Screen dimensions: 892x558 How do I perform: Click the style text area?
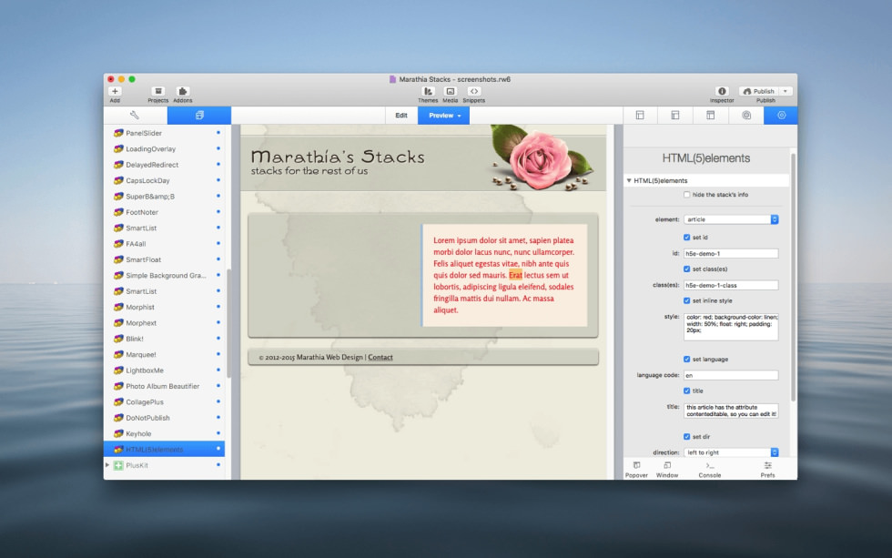coord(731,327)
